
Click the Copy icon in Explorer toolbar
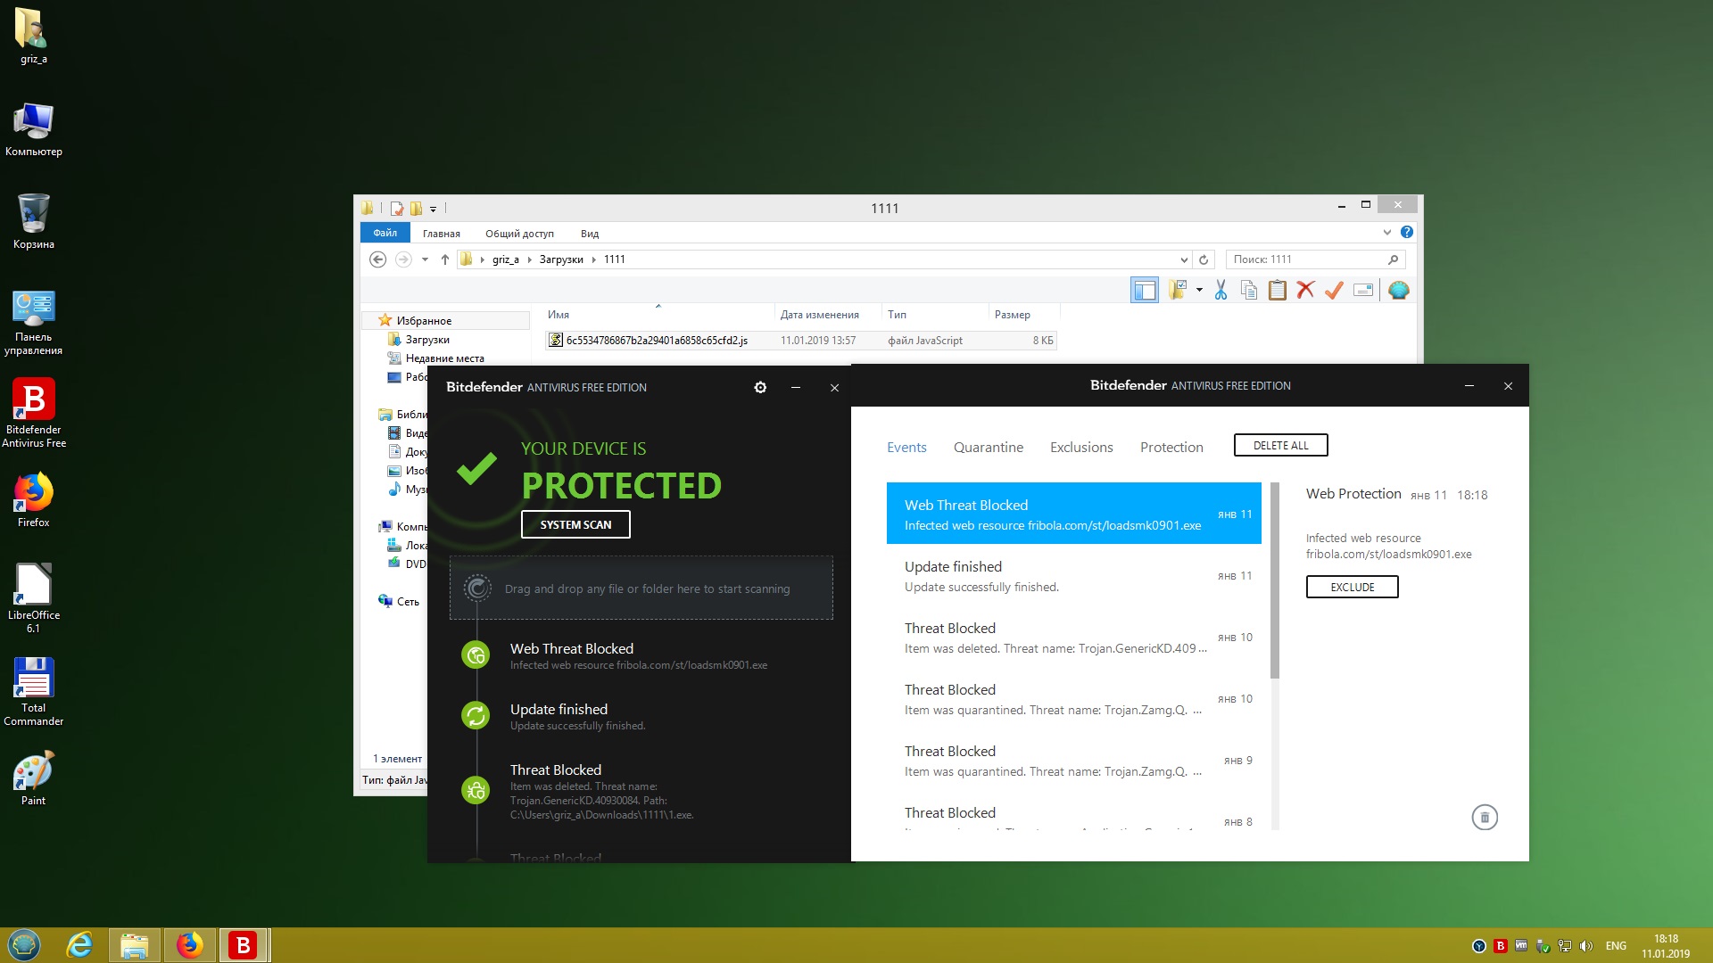[x=1249, y=291]
